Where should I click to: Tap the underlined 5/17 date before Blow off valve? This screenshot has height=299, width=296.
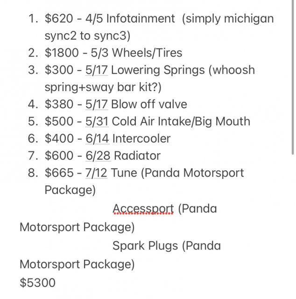(x=97, y=104)
